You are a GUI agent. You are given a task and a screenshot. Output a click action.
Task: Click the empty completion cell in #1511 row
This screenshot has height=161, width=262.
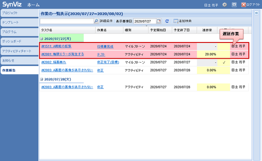pyautogui.click(x=224, y=46)
